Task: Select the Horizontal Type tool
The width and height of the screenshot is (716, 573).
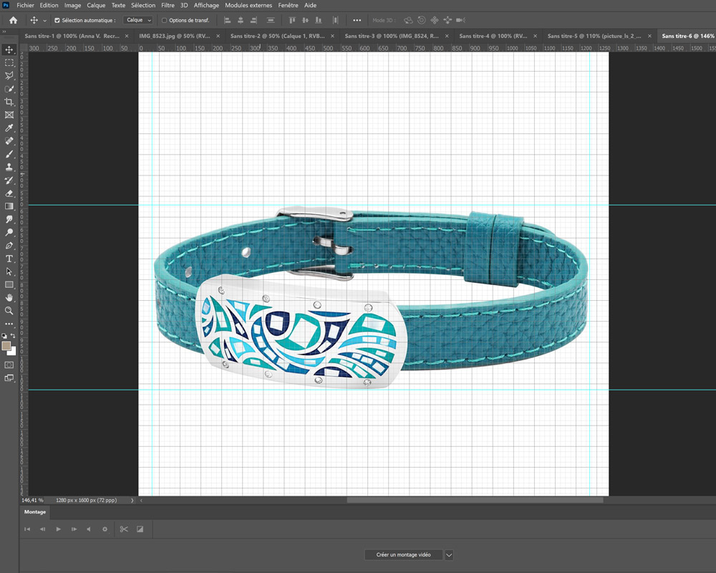Action: point(9,258)
